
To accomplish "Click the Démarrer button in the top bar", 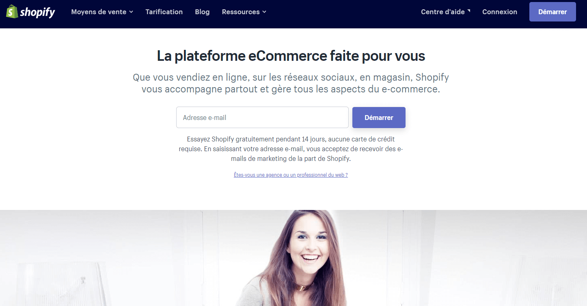I will (552, 12).
